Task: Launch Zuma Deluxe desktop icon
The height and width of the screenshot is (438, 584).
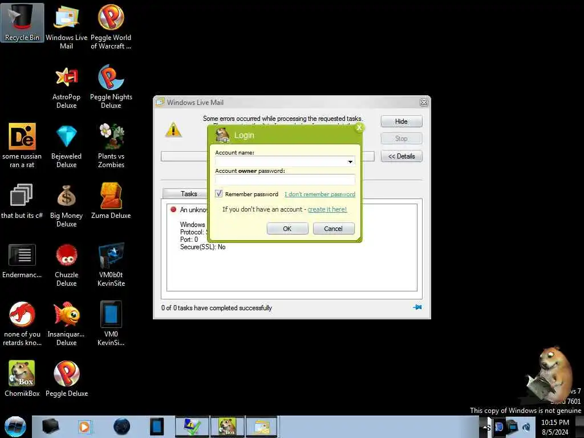Action: point(111,201)
